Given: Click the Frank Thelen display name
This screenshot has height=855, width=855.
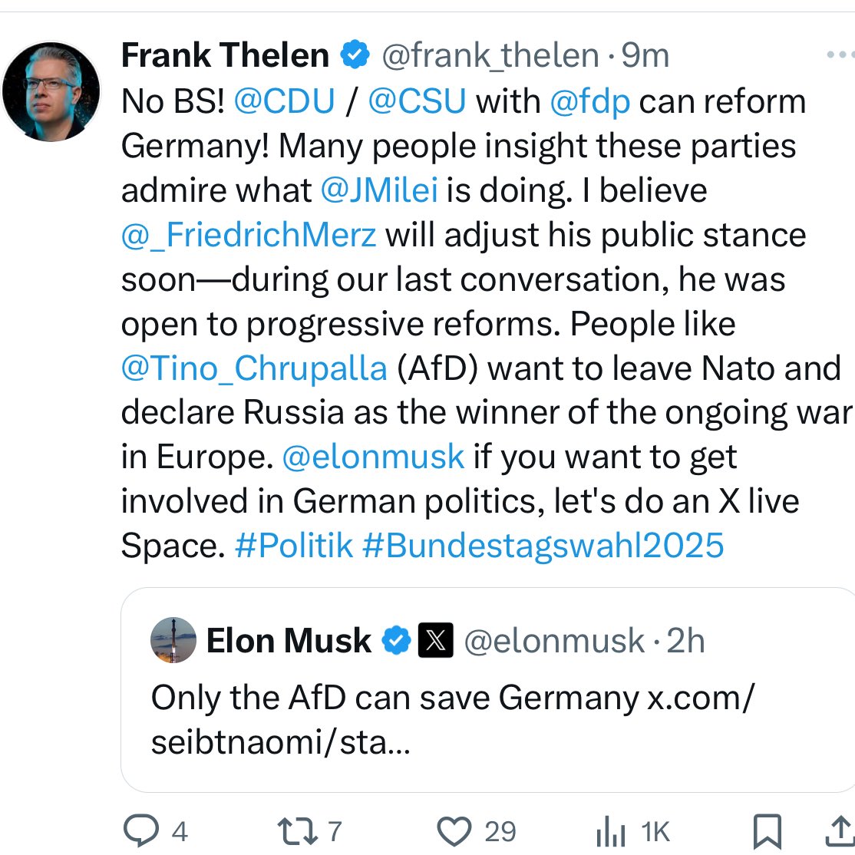Looking at the screenshot, I should point(225,55).
